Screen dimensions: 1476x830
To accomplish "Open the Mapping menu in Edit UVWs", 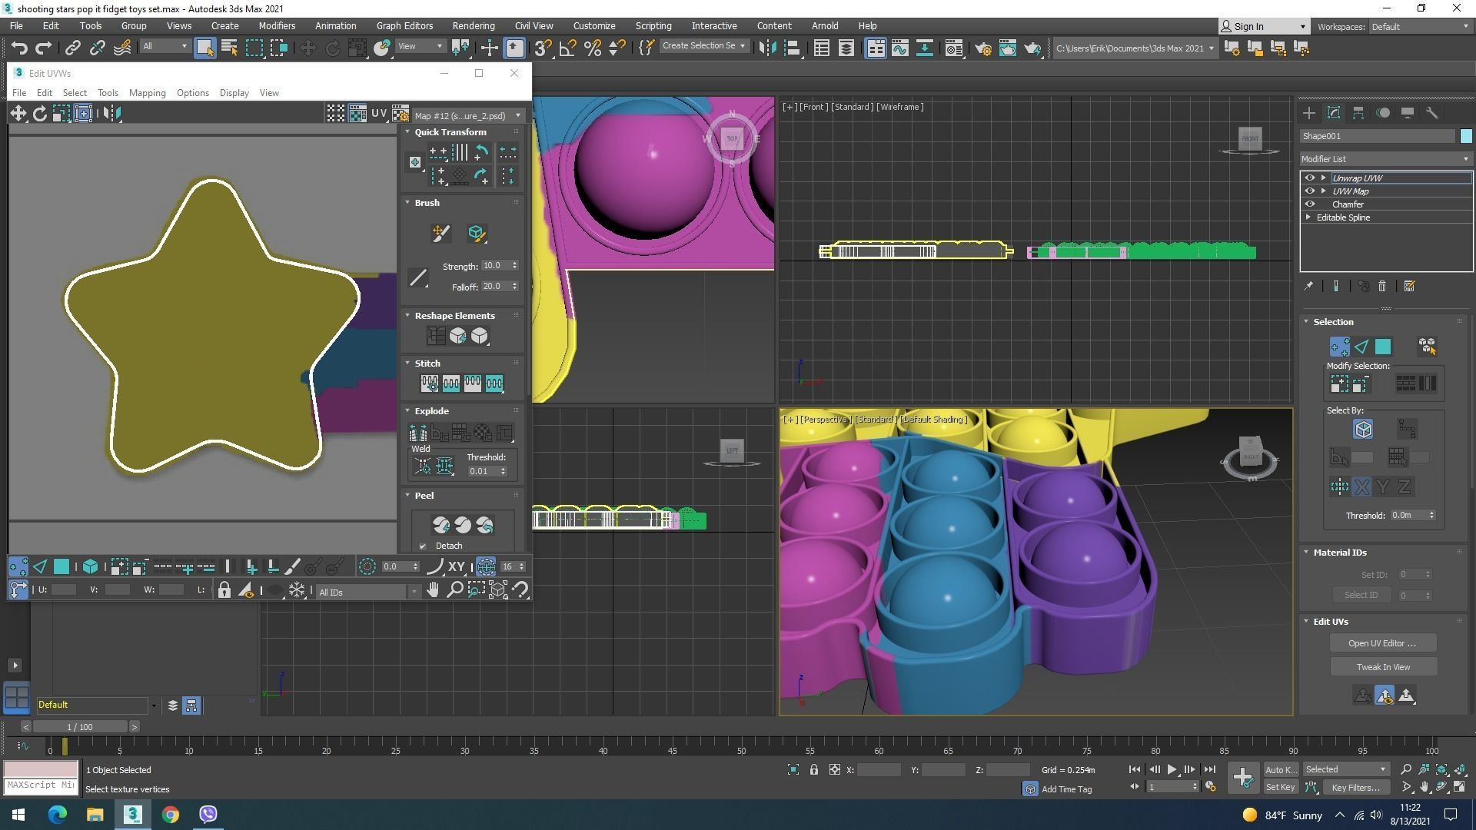I will [x=147, y=93].
